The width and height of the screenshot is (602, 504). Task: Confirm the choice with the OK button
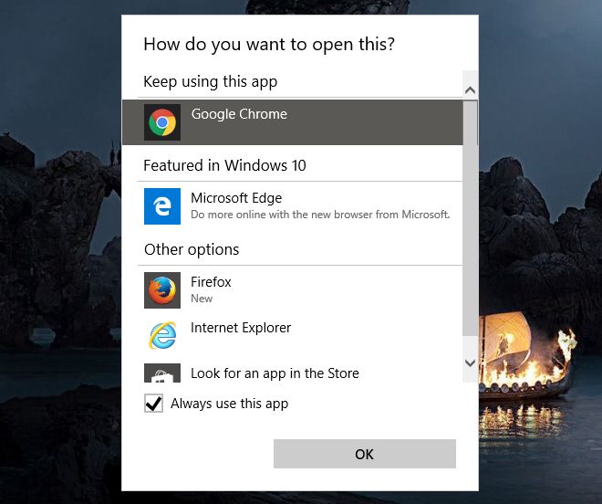[x=365, y=454]
